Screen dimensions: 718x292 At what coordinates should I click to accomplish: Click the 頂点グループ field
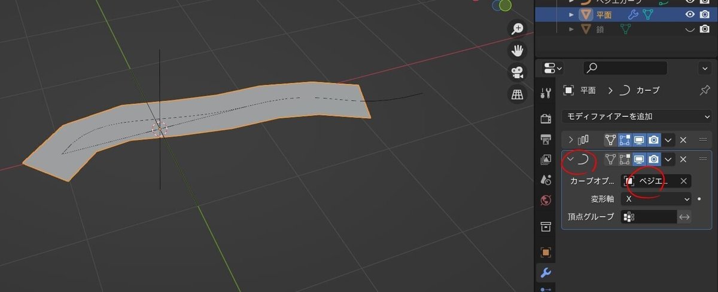pyautogui.click(x=649, y=217)
